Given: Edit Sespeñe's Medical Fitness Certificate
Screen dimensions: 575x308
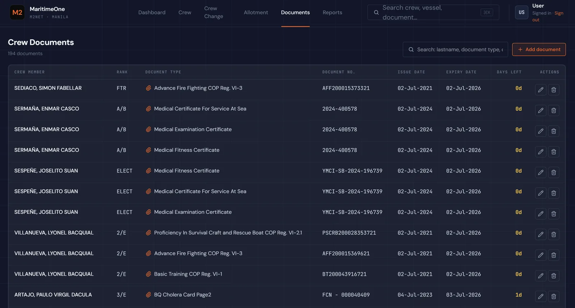Looking at the screenshot, I should click(540, 173).
